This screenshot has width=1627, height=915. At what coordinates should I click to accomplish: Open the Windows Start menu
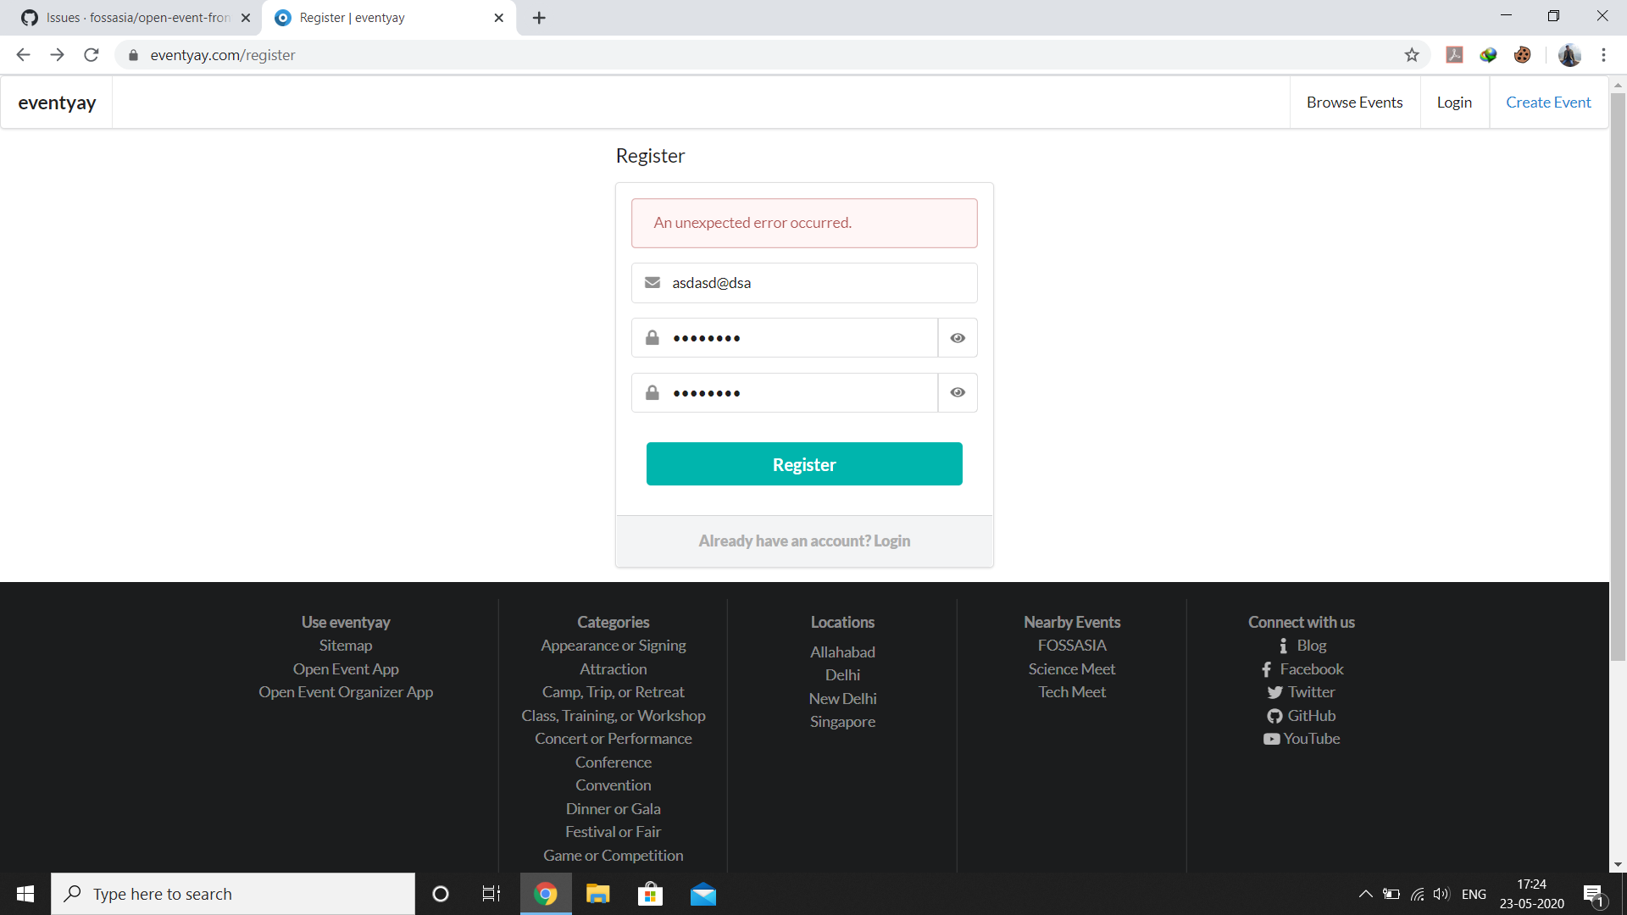click(x=25, y=894)
